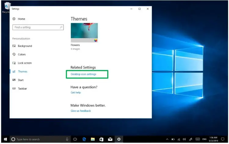Select the Recycle Bin desktop icon
This screenshot has height=144, width=229.
pos(6,8)
